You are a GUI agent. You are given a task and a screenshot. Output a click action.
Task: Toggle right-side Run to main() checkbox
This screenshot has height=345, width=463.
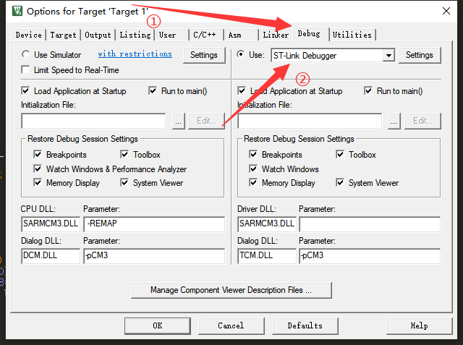(x=369, y=91)
